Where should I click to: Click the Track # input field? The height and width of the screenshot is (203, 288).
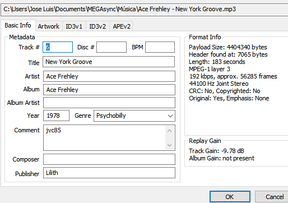pos(58,47)
